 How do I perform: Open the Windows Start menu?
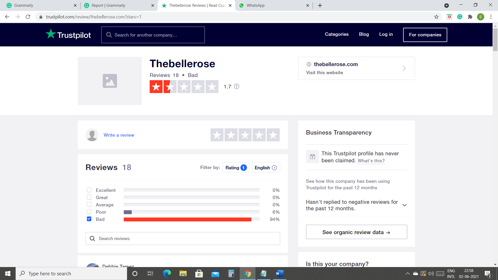[8, 274]
